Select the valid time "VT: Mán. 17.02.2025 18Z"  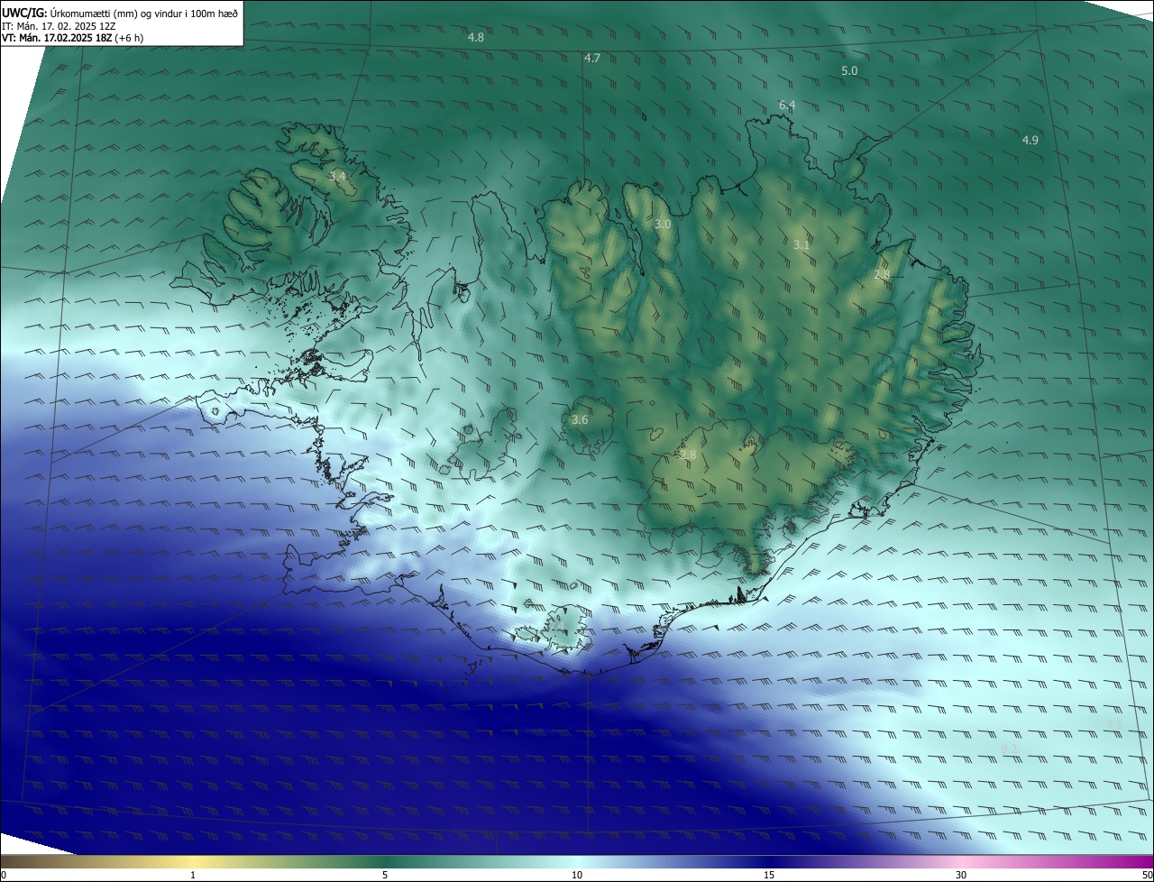[x=56, y=38]
